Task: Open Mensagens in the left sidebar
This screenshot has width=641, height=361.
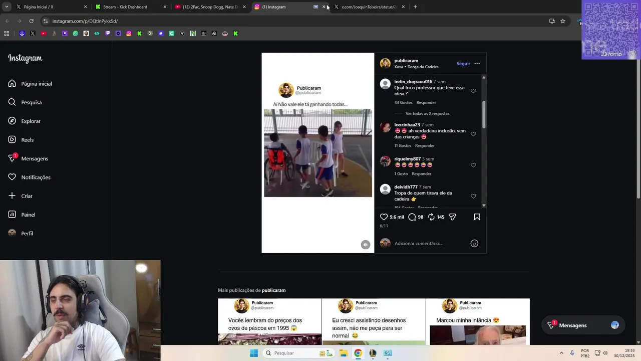Action: click(28, 158)
